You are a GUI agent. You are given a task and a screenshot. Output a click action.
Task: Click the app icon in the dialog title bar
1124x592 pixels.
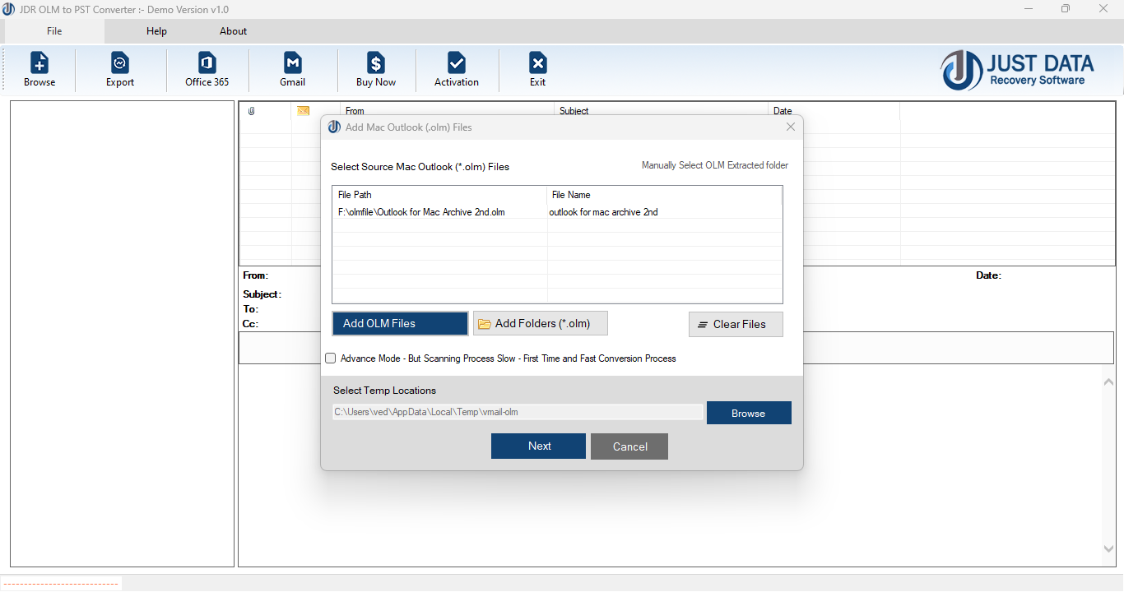(x=334, y=127)
